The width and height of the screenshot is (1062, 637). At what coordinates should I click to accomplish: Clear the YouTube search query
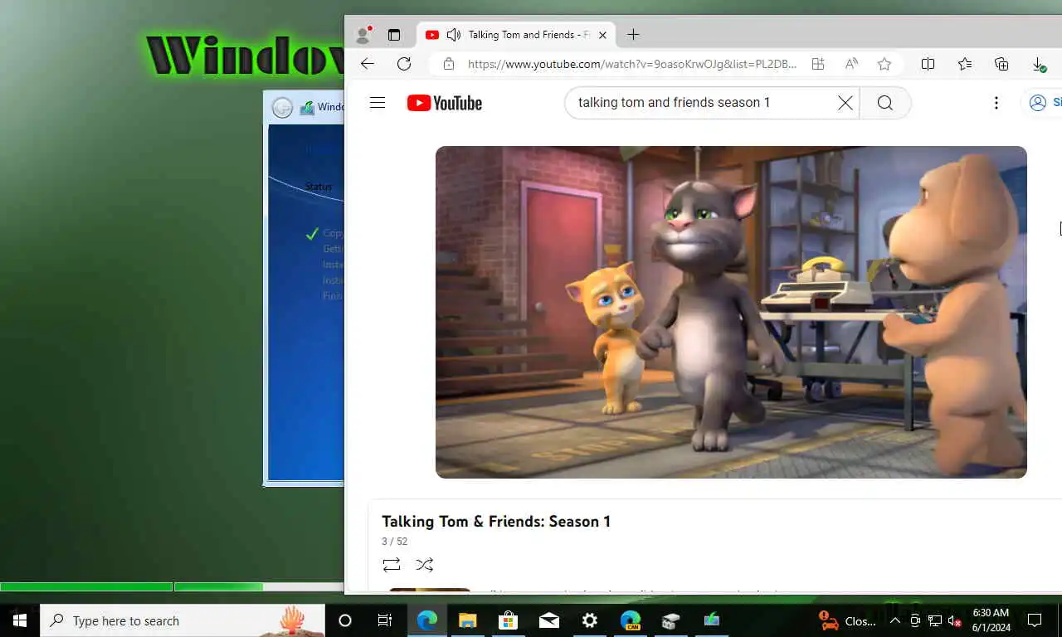(845, 103)
